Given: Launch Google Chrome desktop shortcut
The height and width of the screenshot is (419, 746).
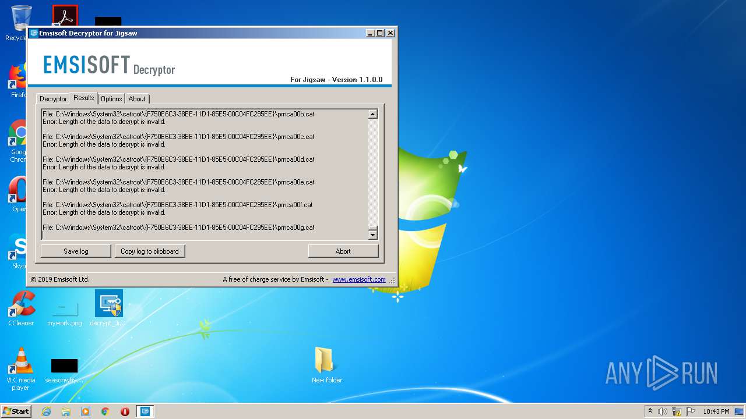Looking at the screenshot, I should click(x=18, y=133).
